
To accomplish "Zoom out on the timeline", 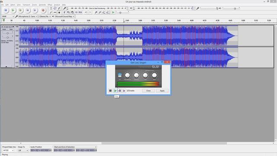I will click(100, 13).
